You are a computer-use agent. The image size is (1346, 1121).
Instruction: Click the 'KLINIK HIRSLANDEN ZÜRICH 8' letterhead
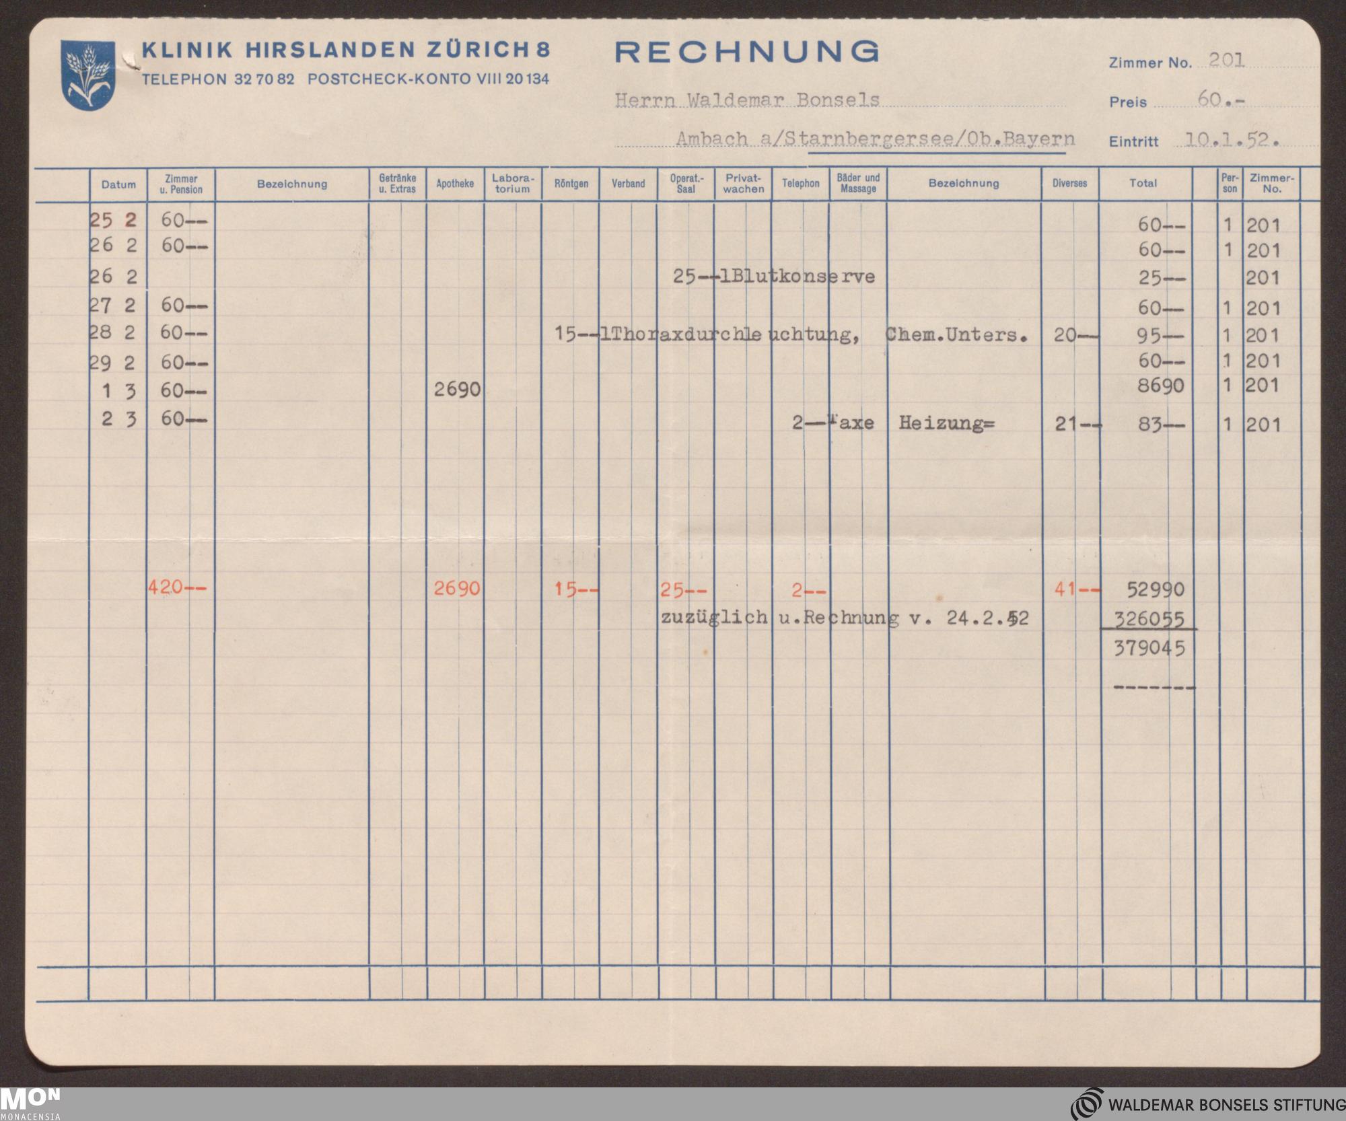click(x=346, y=50)
